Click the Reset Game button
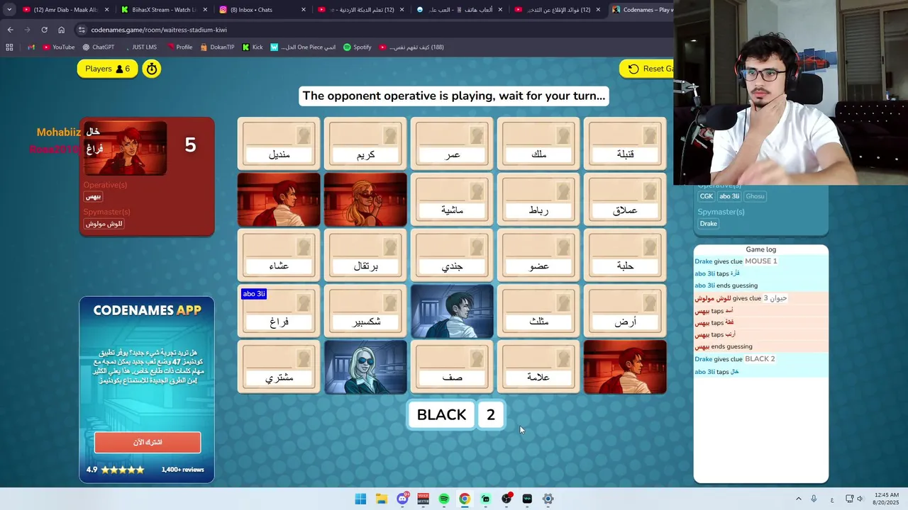Screen dimensions: 908x510 point(647,69)
